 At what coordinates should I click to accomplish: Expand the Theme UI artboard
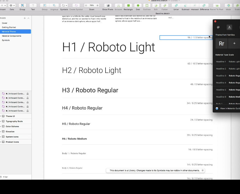pos(1,116)
